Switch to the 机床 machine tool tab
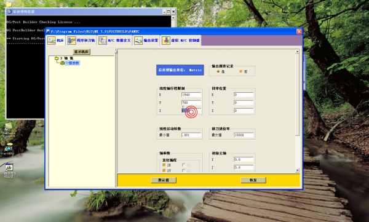The height and width of the screenshot is (222, 369). click(56, 41)
